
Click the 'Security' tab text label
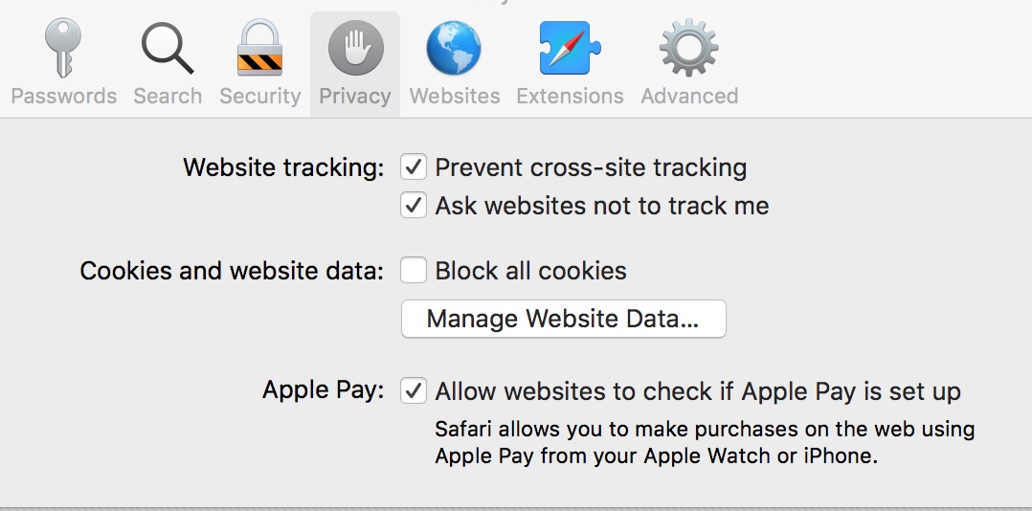coord(259,97)
